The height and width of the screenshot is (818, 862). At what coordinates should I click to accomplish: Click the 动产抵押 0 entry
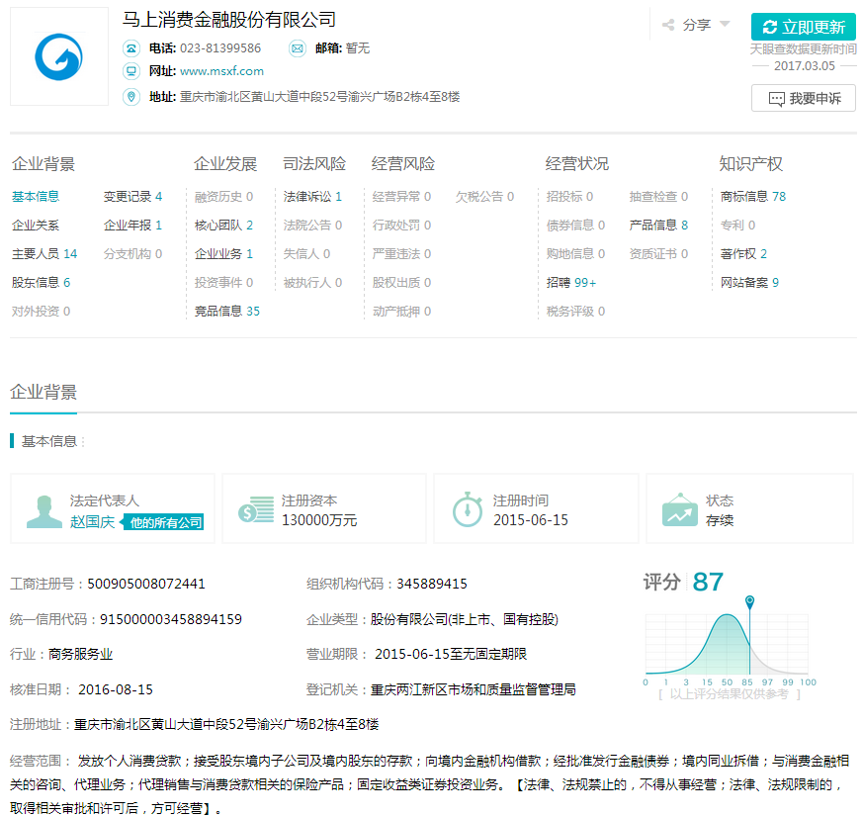point(401,311)
